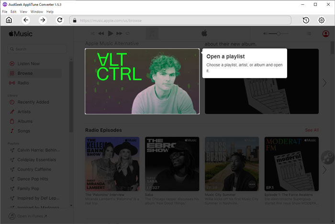
Task: Skip to the previous track
Action: tap(101, 34)
